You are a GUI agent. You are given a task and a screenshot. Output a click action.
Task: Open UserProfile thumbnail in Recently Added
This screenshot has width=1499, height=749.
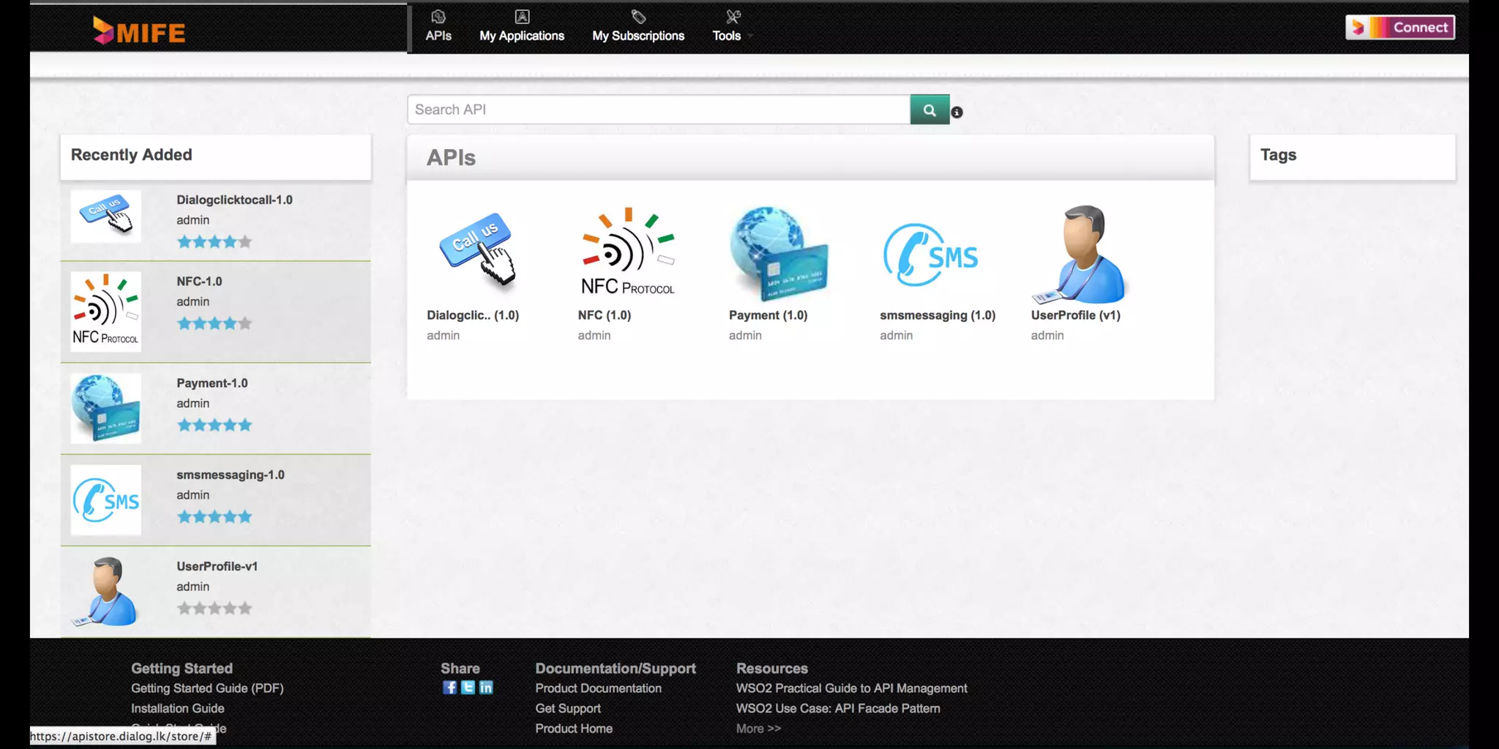[106, 592]
